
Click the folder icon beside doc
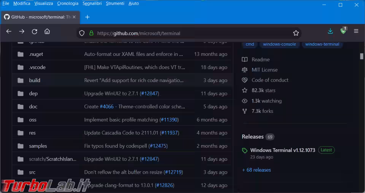(21, 107)
